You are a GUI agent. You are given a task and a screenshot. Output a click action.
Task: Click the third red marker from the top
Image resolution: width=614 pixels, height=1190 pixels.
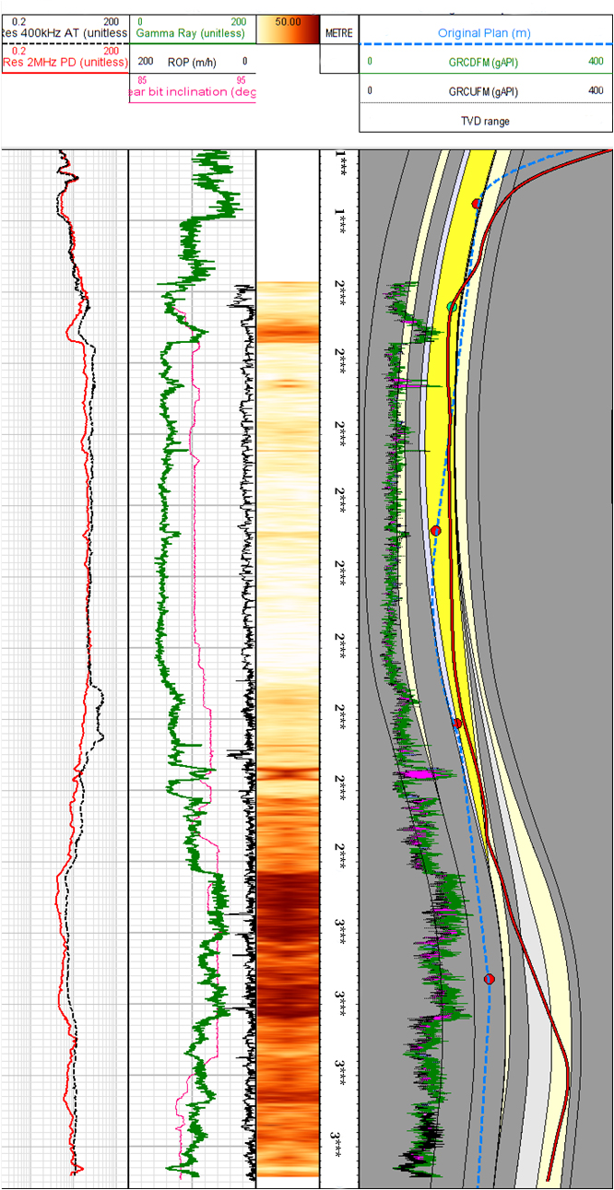click(457, 724)
